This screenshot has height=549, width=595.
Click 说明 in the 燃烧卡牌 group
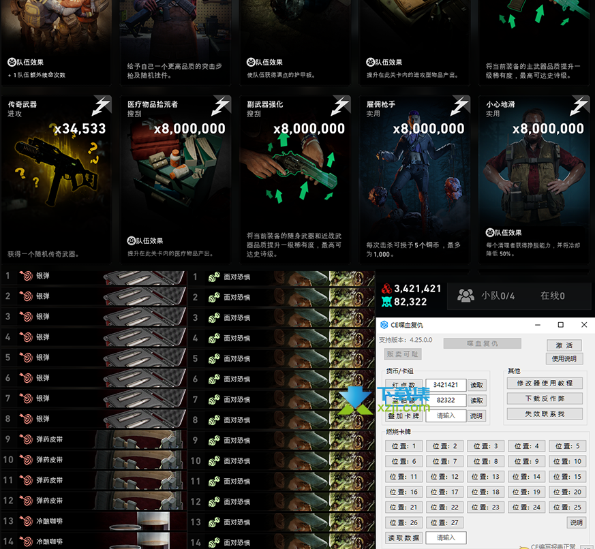pos(577,523)
